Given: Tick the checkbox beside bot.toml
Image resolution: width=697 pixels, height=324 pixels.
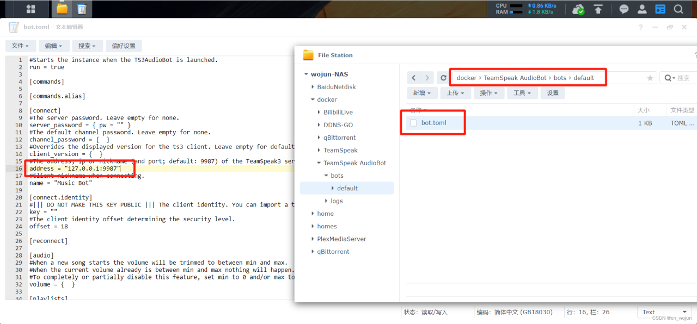Looking at the screenshot, I should pos(413,123).
